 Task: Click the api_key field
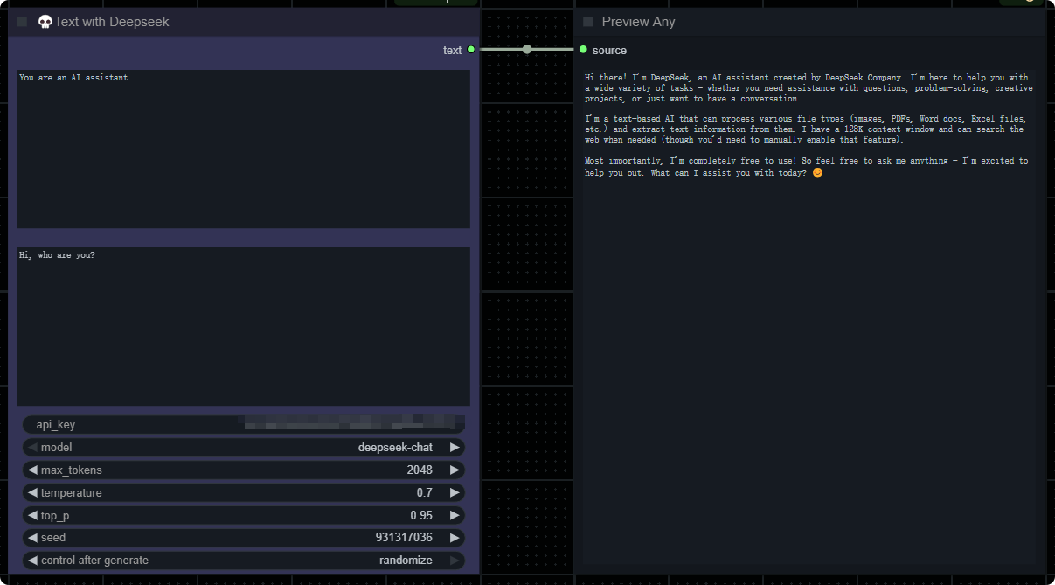(x=243, y=425)
